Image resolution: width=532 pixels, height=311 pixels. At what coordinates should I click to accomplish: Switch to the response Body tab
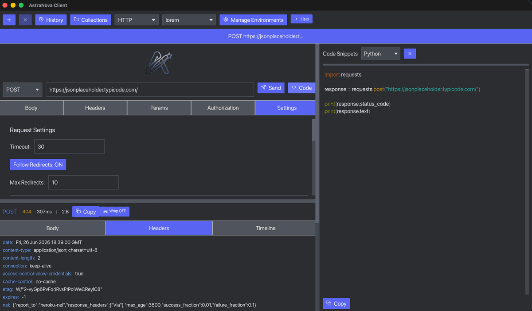tap(53, 228)
